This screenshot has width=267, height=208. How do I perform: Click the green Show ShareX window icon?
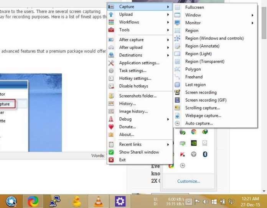[111, 152]
